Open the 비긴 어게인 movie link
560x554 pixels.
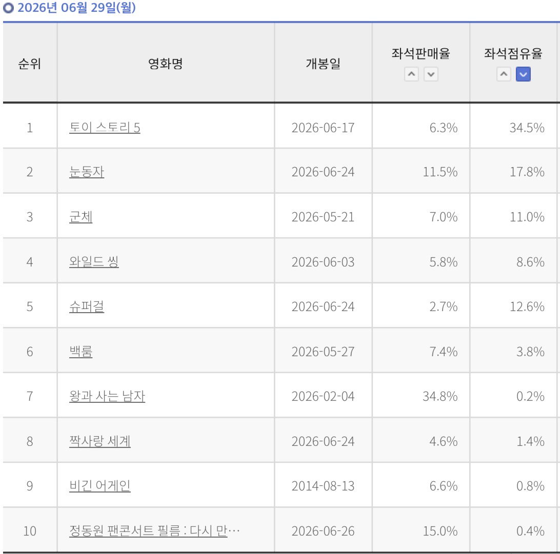(x=100, y=486)
